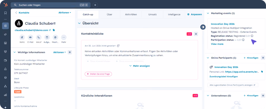Open Innovation Day 2026 Oniva participant
The width and height of the screenshot is (266, 109).
(x=226, y=67)
